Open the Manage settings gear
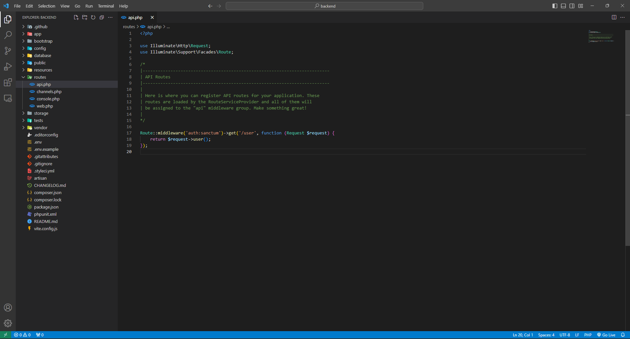630x339 pixels. (x=8, y=323)
